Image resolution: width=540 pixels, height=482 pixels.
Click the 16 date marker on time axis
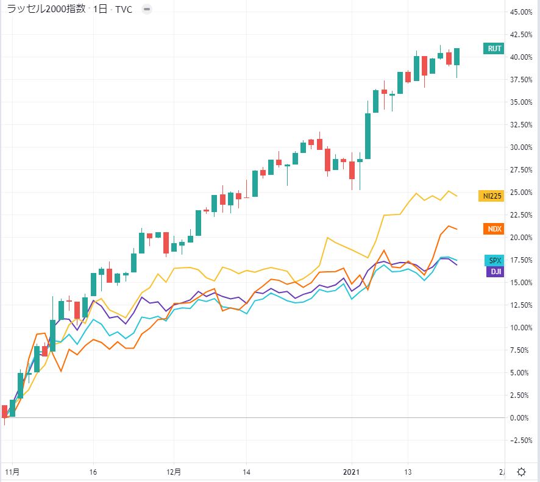[x=93, y=472]
